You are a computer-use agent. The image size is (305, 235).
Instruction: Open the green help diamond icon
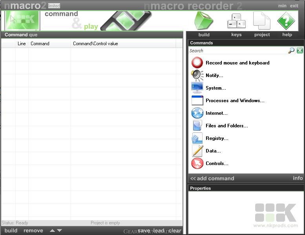coord(286,21)
